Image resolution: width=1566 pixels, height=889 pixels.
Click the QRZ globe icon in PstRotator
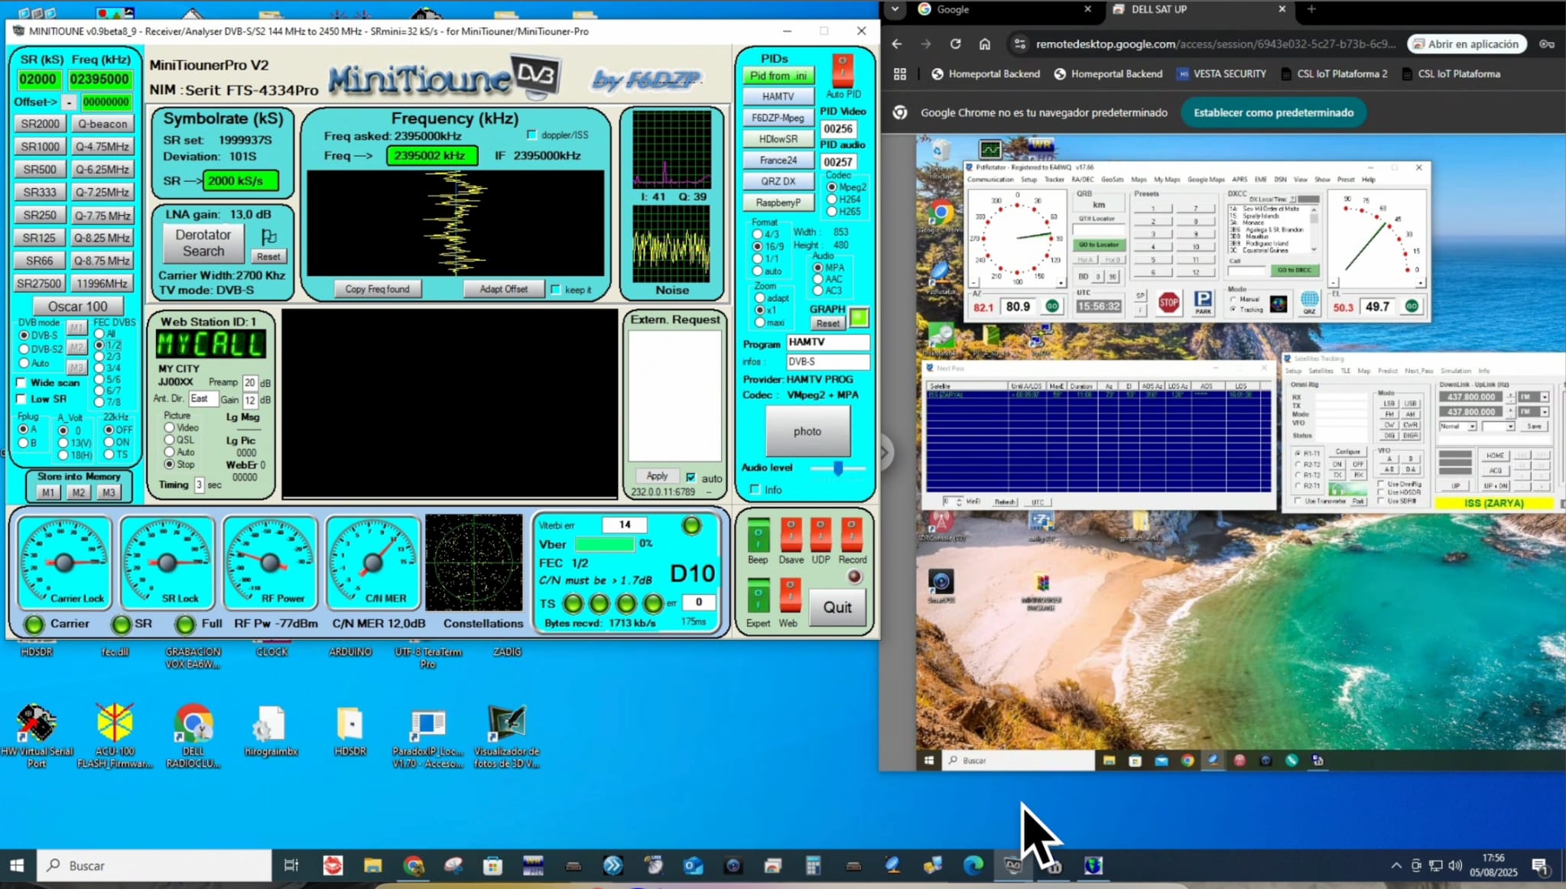1309,303
